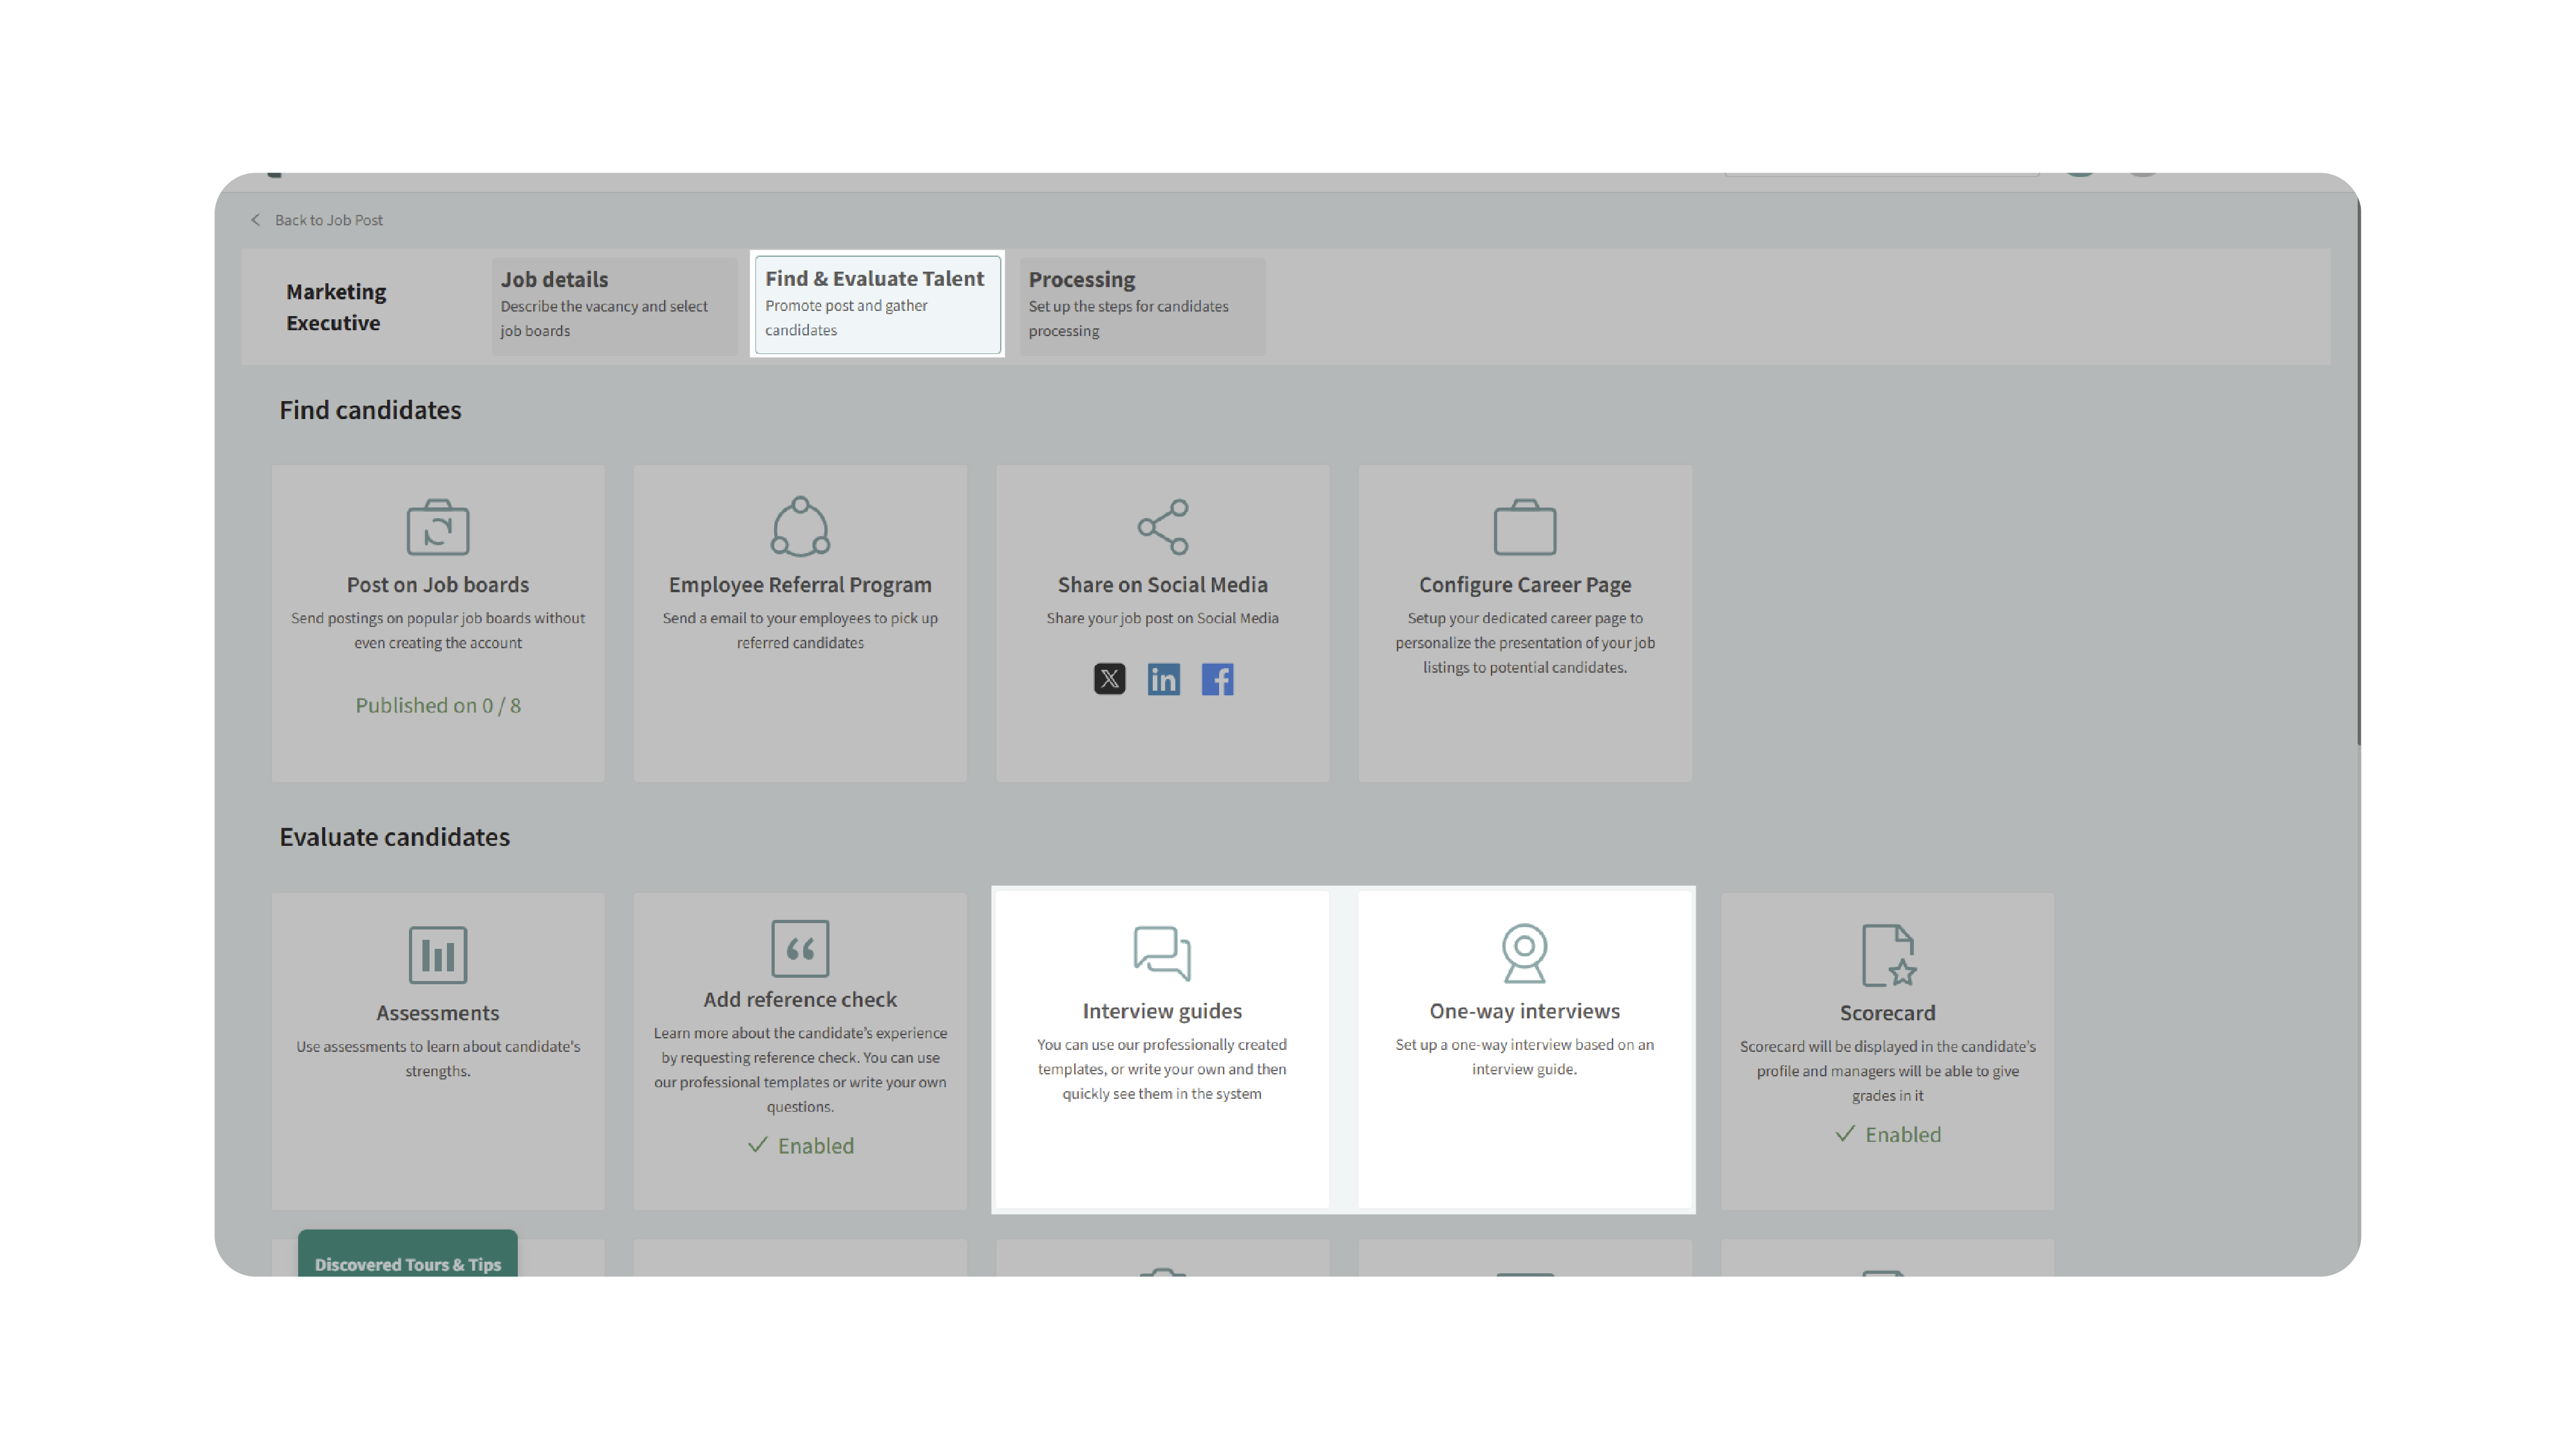Select the One-way interviews webcam icon
2576x1449 pixels.
[x=1524, y=952]
